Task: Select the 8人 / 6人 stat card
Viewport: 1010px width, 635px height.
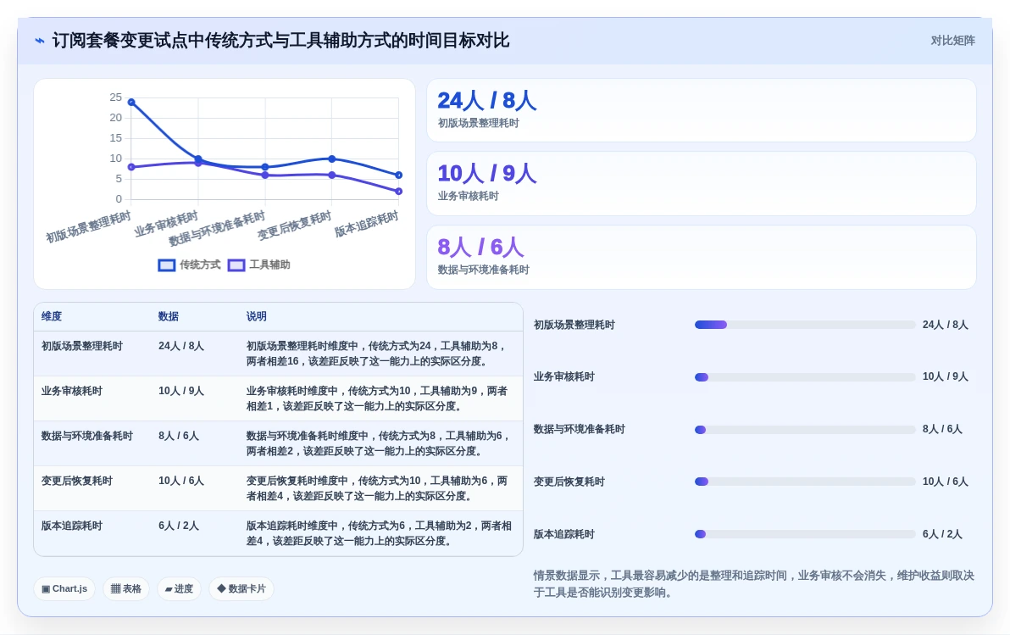Action: coord(702,257)
